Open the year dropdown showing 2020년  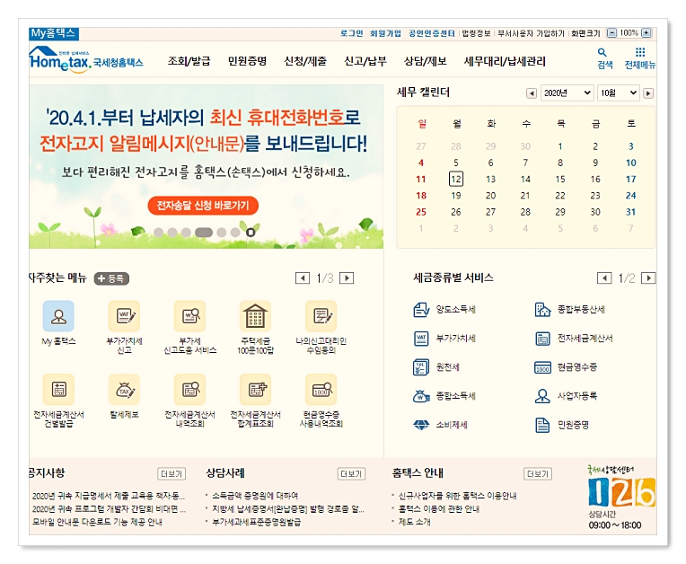(x=567, y=93)
